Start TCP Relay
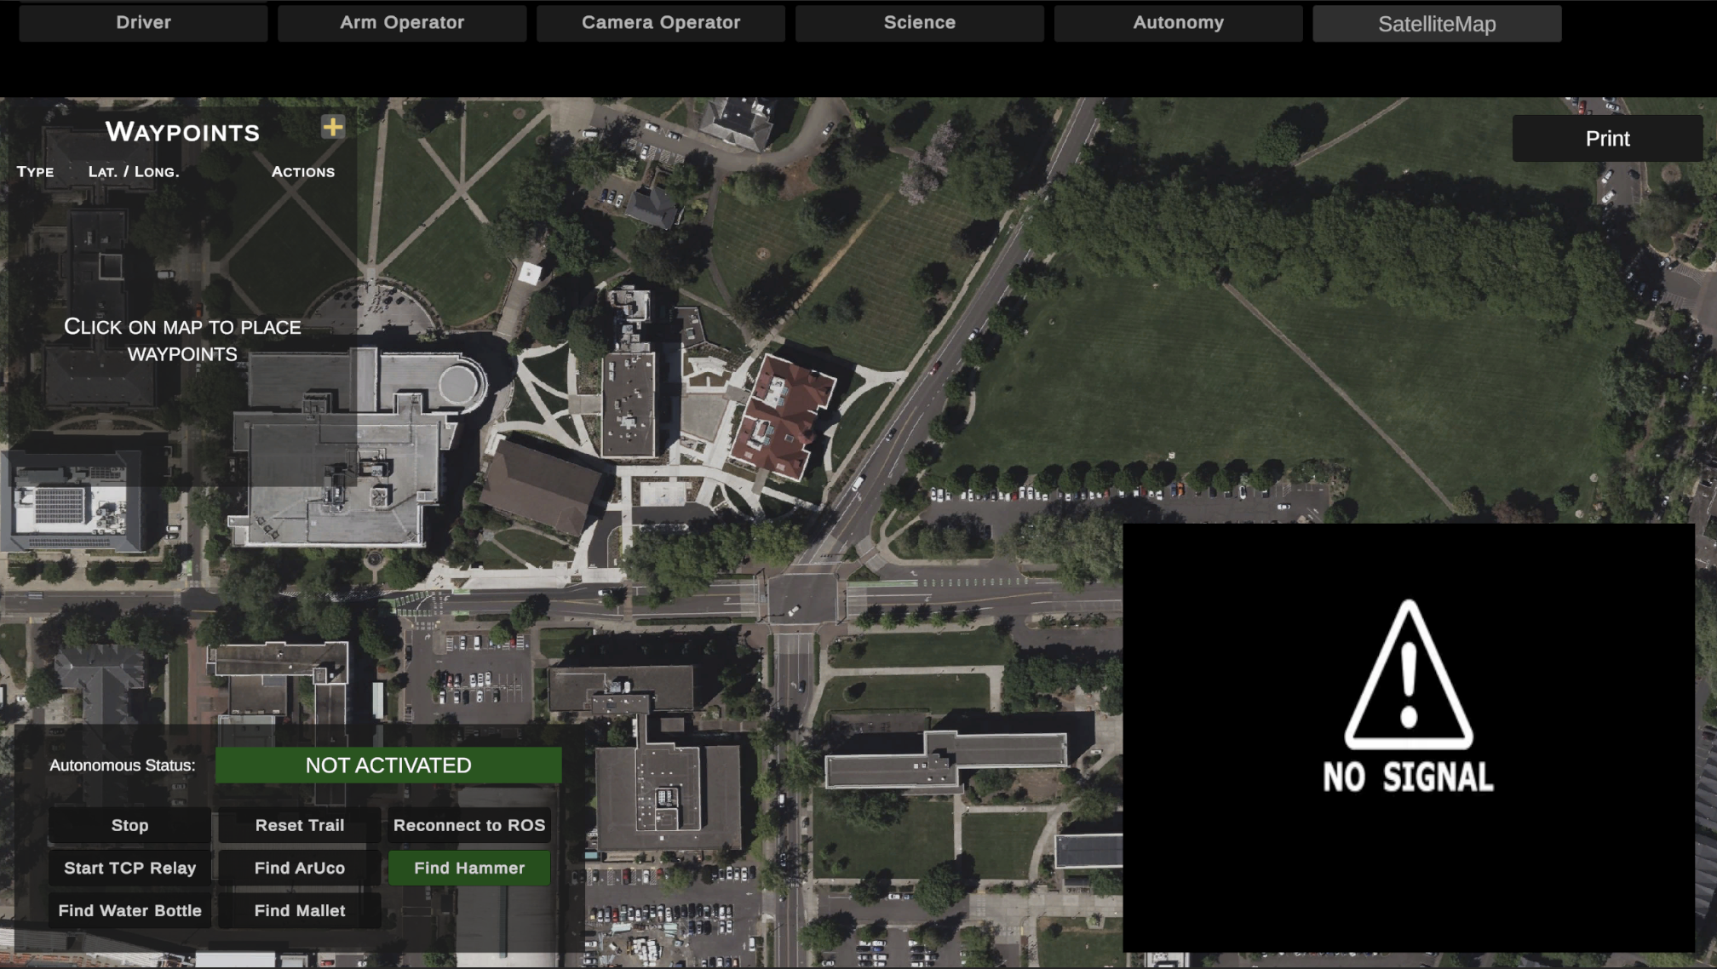Viewport: 1717px width, 969px height. click(x=129, y=868)
